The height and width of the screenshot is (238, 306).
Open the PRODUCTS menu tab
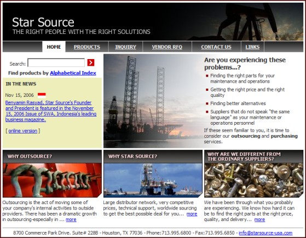tap(87, 47)
